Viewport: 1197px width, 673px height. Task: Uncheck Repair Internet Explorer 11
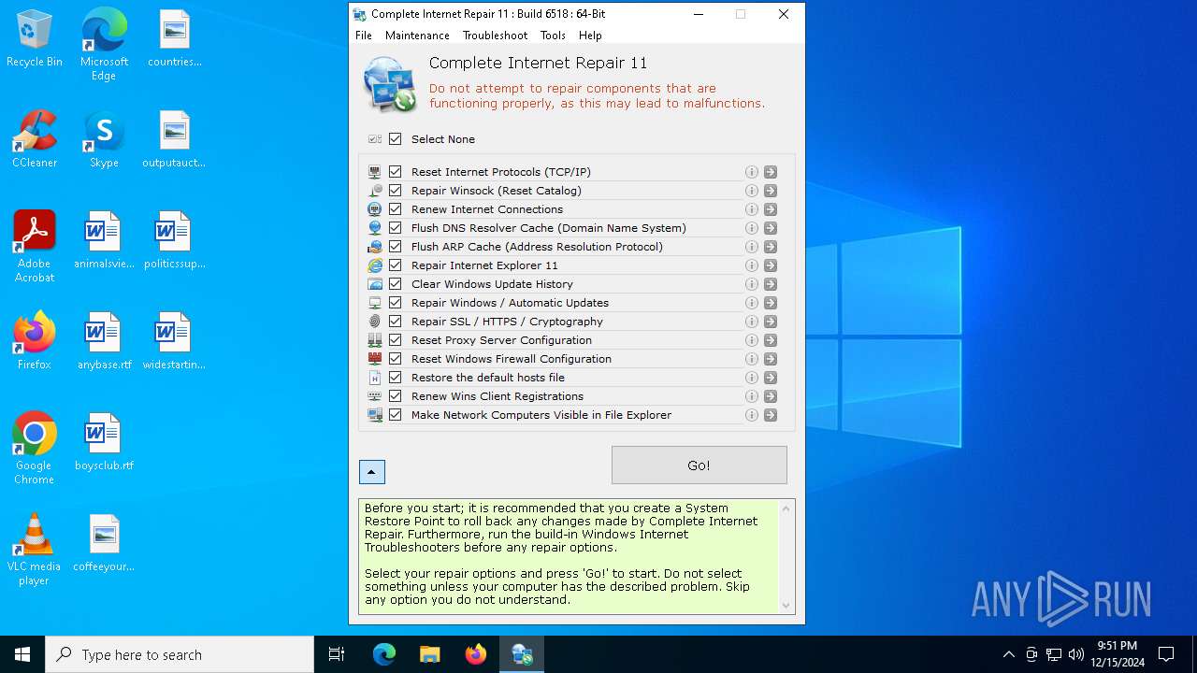pyautogui.click(x=396, y=265)
